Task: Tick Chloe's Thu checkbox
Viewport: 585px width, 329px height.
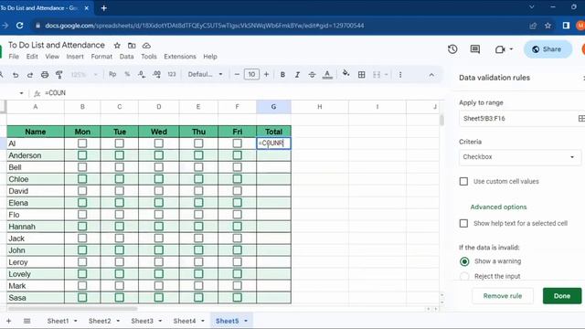Action: (198, 179)
